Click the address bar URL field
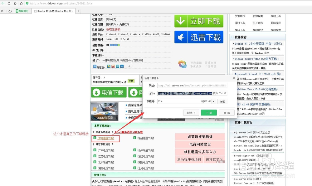This screenshot has width=312, height=186. (x=61, y=3)
